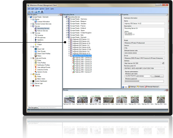This screenshot has width=173, height=138.
Task: Open the Edit menu
Action: [x=33, y=9]
